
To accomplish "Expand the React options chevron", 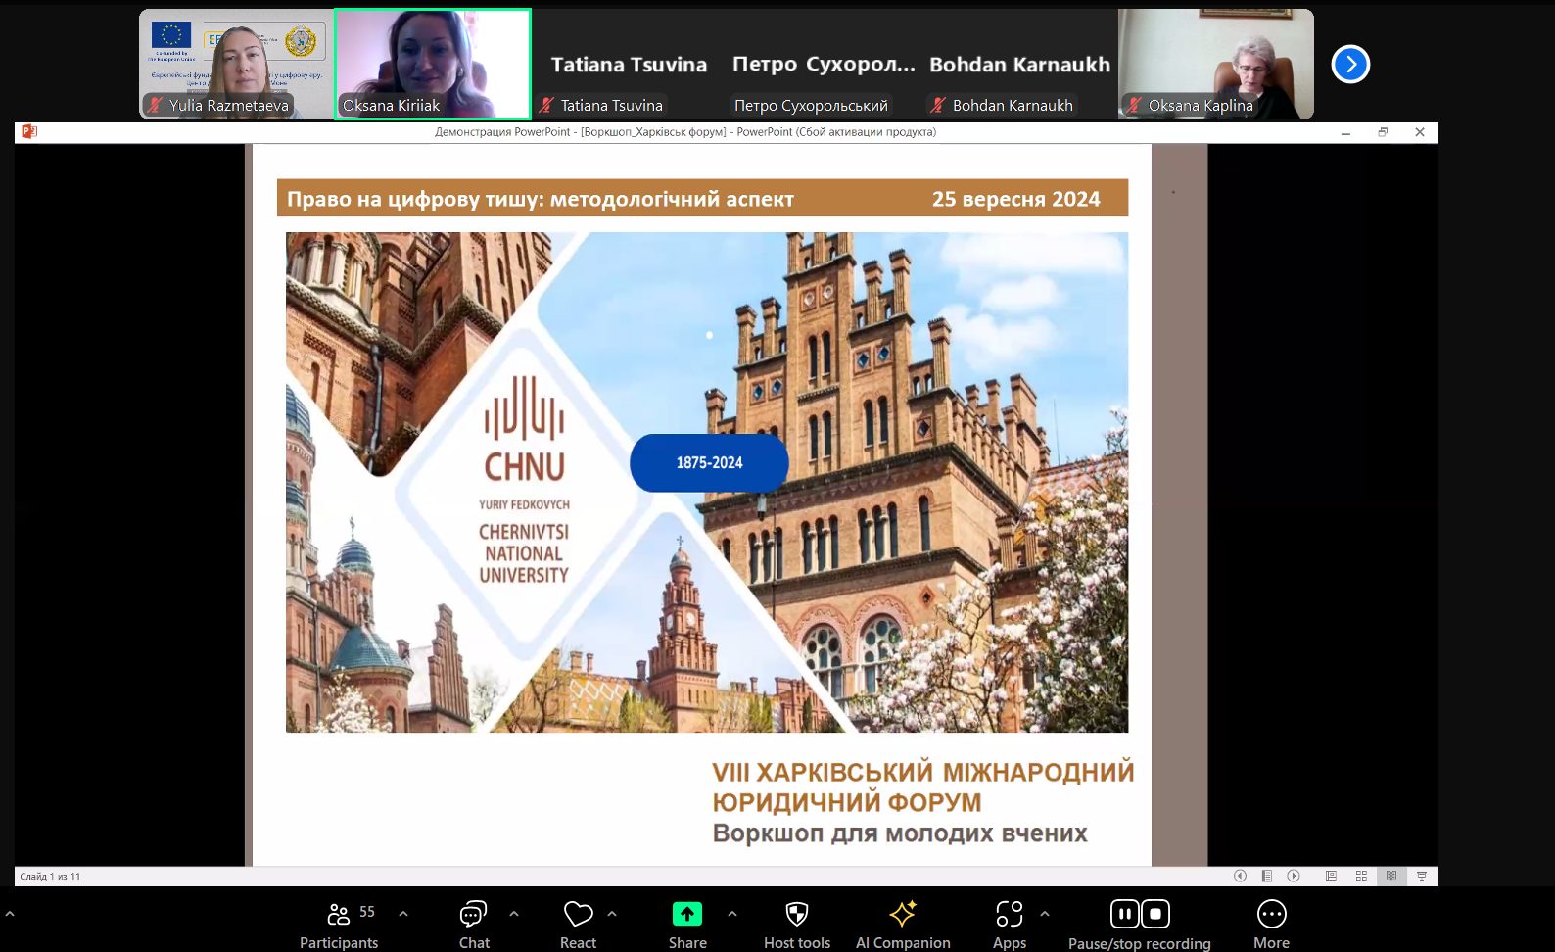I will click(612, 914).
